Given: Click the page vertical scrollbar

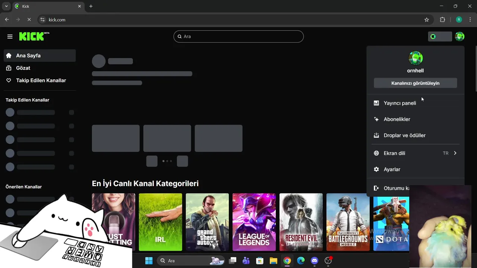Looking at the screenshot, I should point(476,69).
